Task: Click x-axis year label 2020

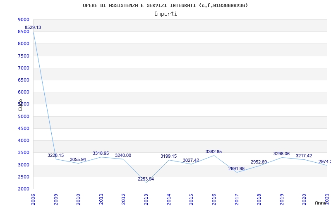Action: point(305,200)
